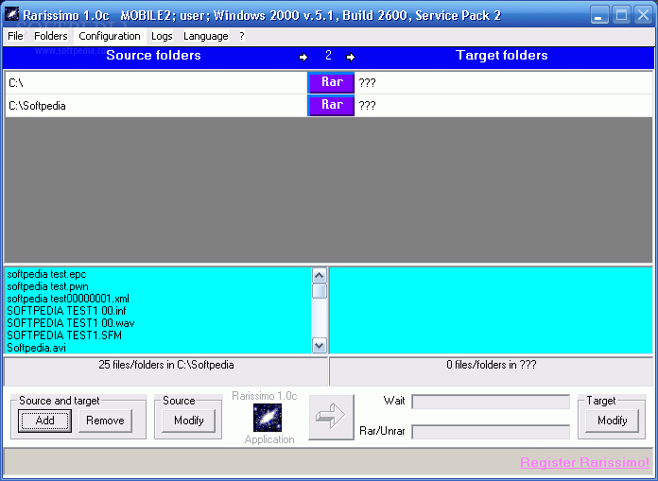
Task: Click the file list scrollbar thumb
Action: pyautogui.click(x=320, y=291)
